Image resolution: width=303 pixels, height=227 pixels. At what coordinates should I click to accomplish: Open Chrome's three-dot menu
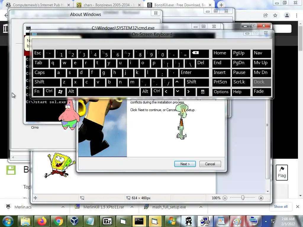pyautogui.click(x=296, y=15)
